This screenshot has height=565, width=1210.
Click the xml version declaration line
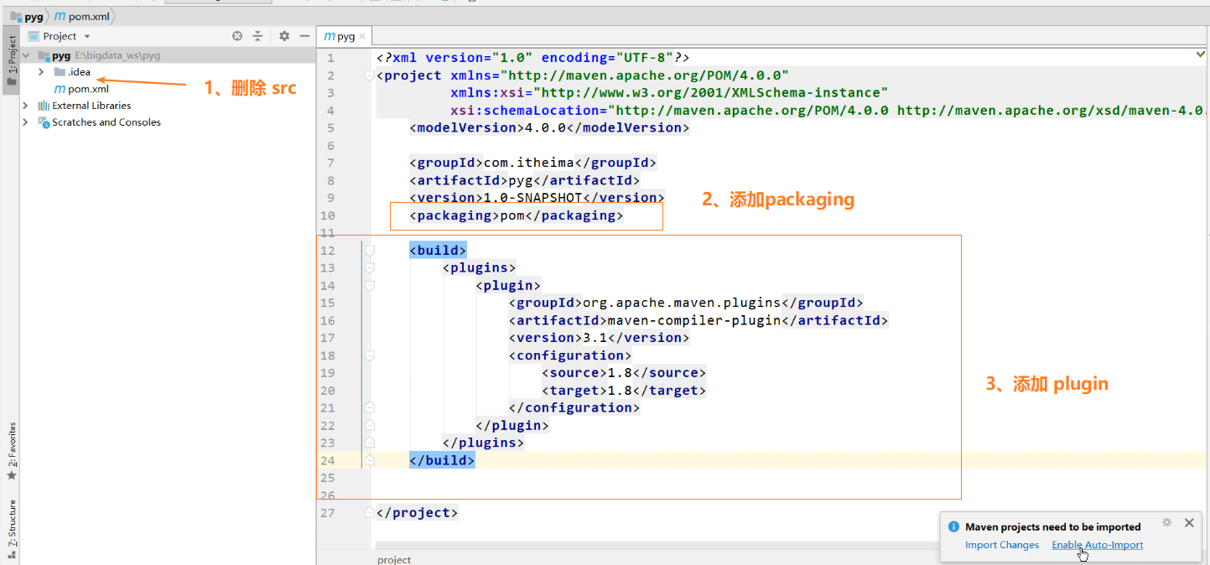(533, 58)
